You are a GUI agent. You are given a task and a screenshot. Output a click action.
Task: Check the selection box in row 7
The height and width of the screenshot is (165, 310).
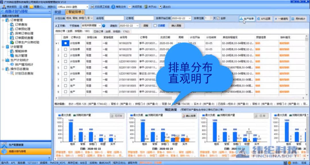(65, 80)
